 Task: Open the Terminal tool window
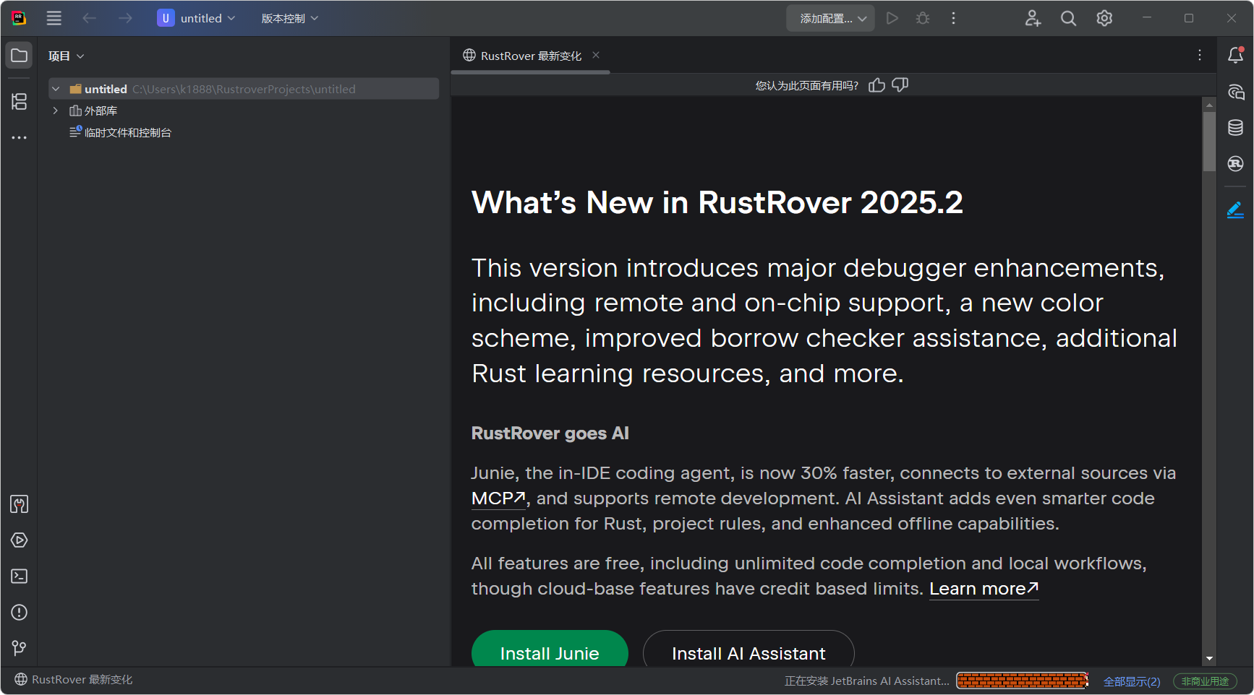tap(20, 577)
